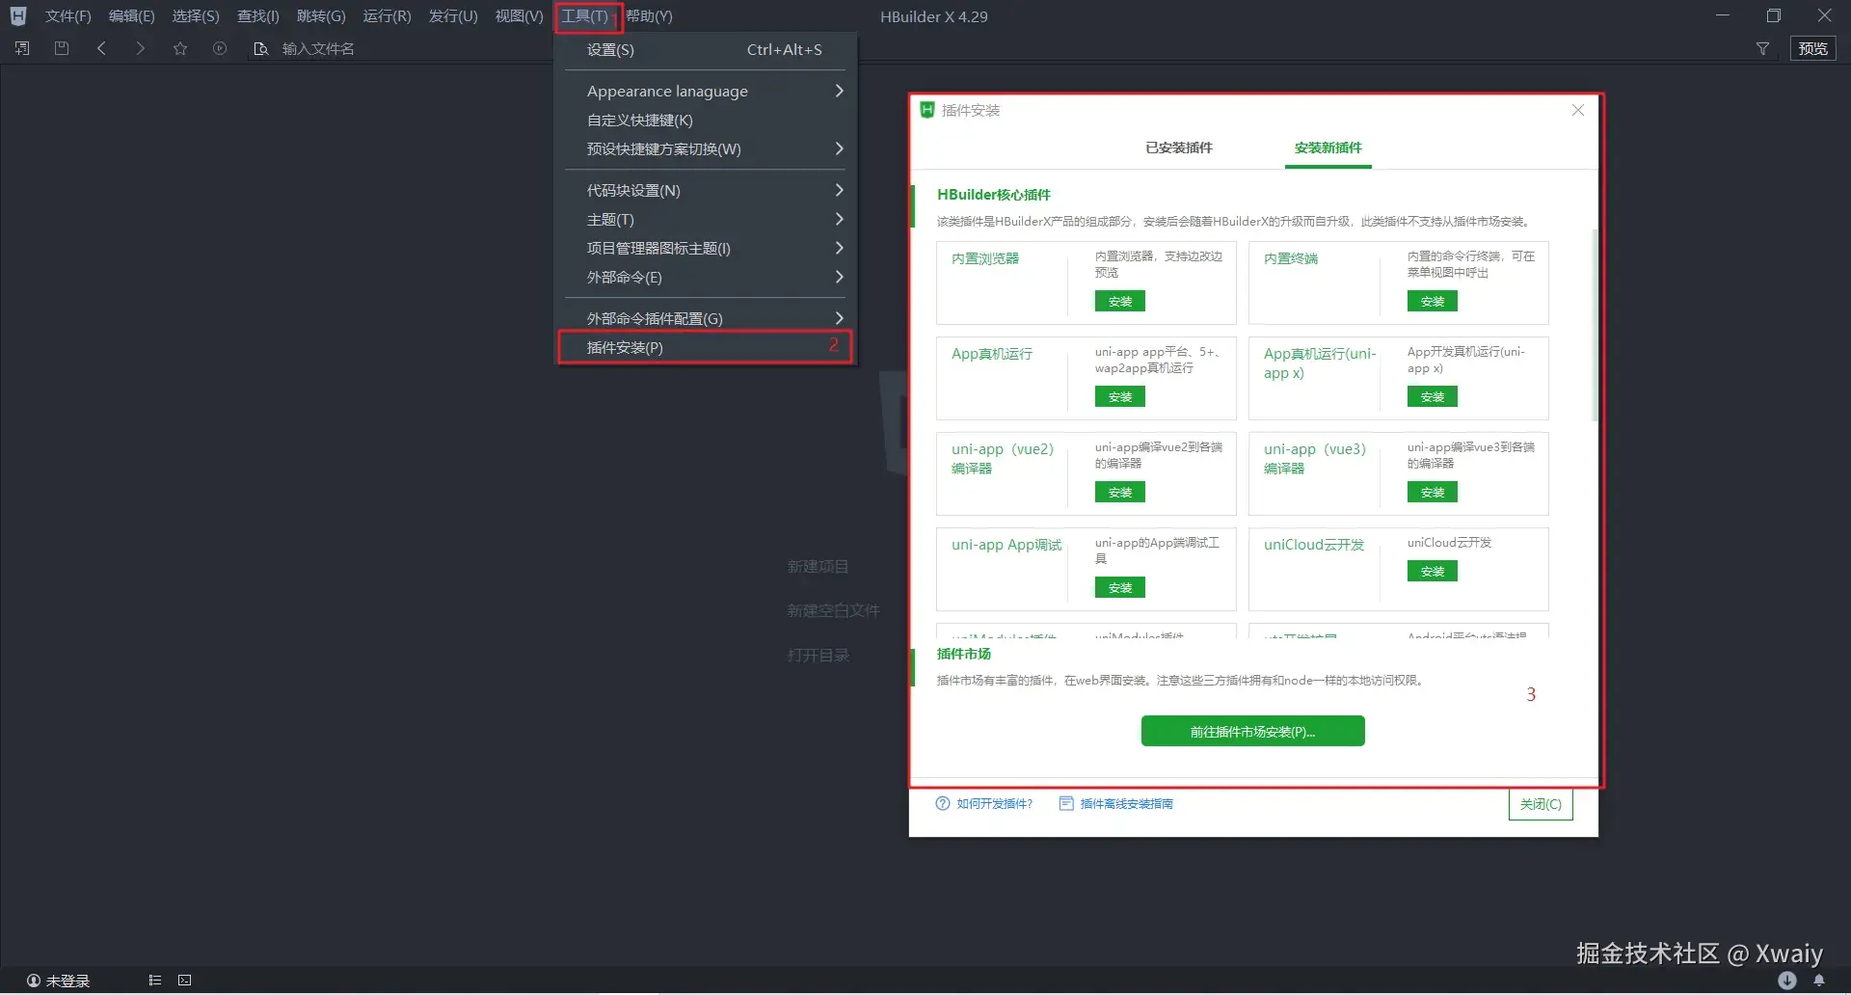Click 安装 under uni-app app平台 description

coord(1119,396)
